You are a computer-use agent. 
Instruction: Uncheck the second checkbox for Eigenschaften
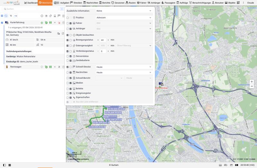[x=70, y=98]
